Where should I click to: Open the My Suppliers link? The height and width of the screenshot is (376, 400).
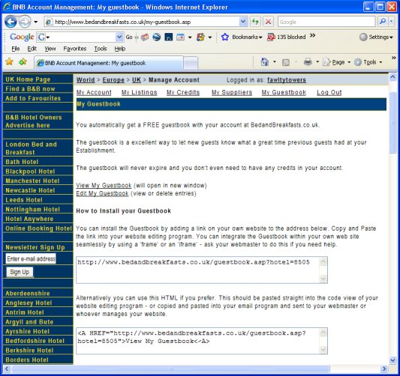[x=232, y=92]
